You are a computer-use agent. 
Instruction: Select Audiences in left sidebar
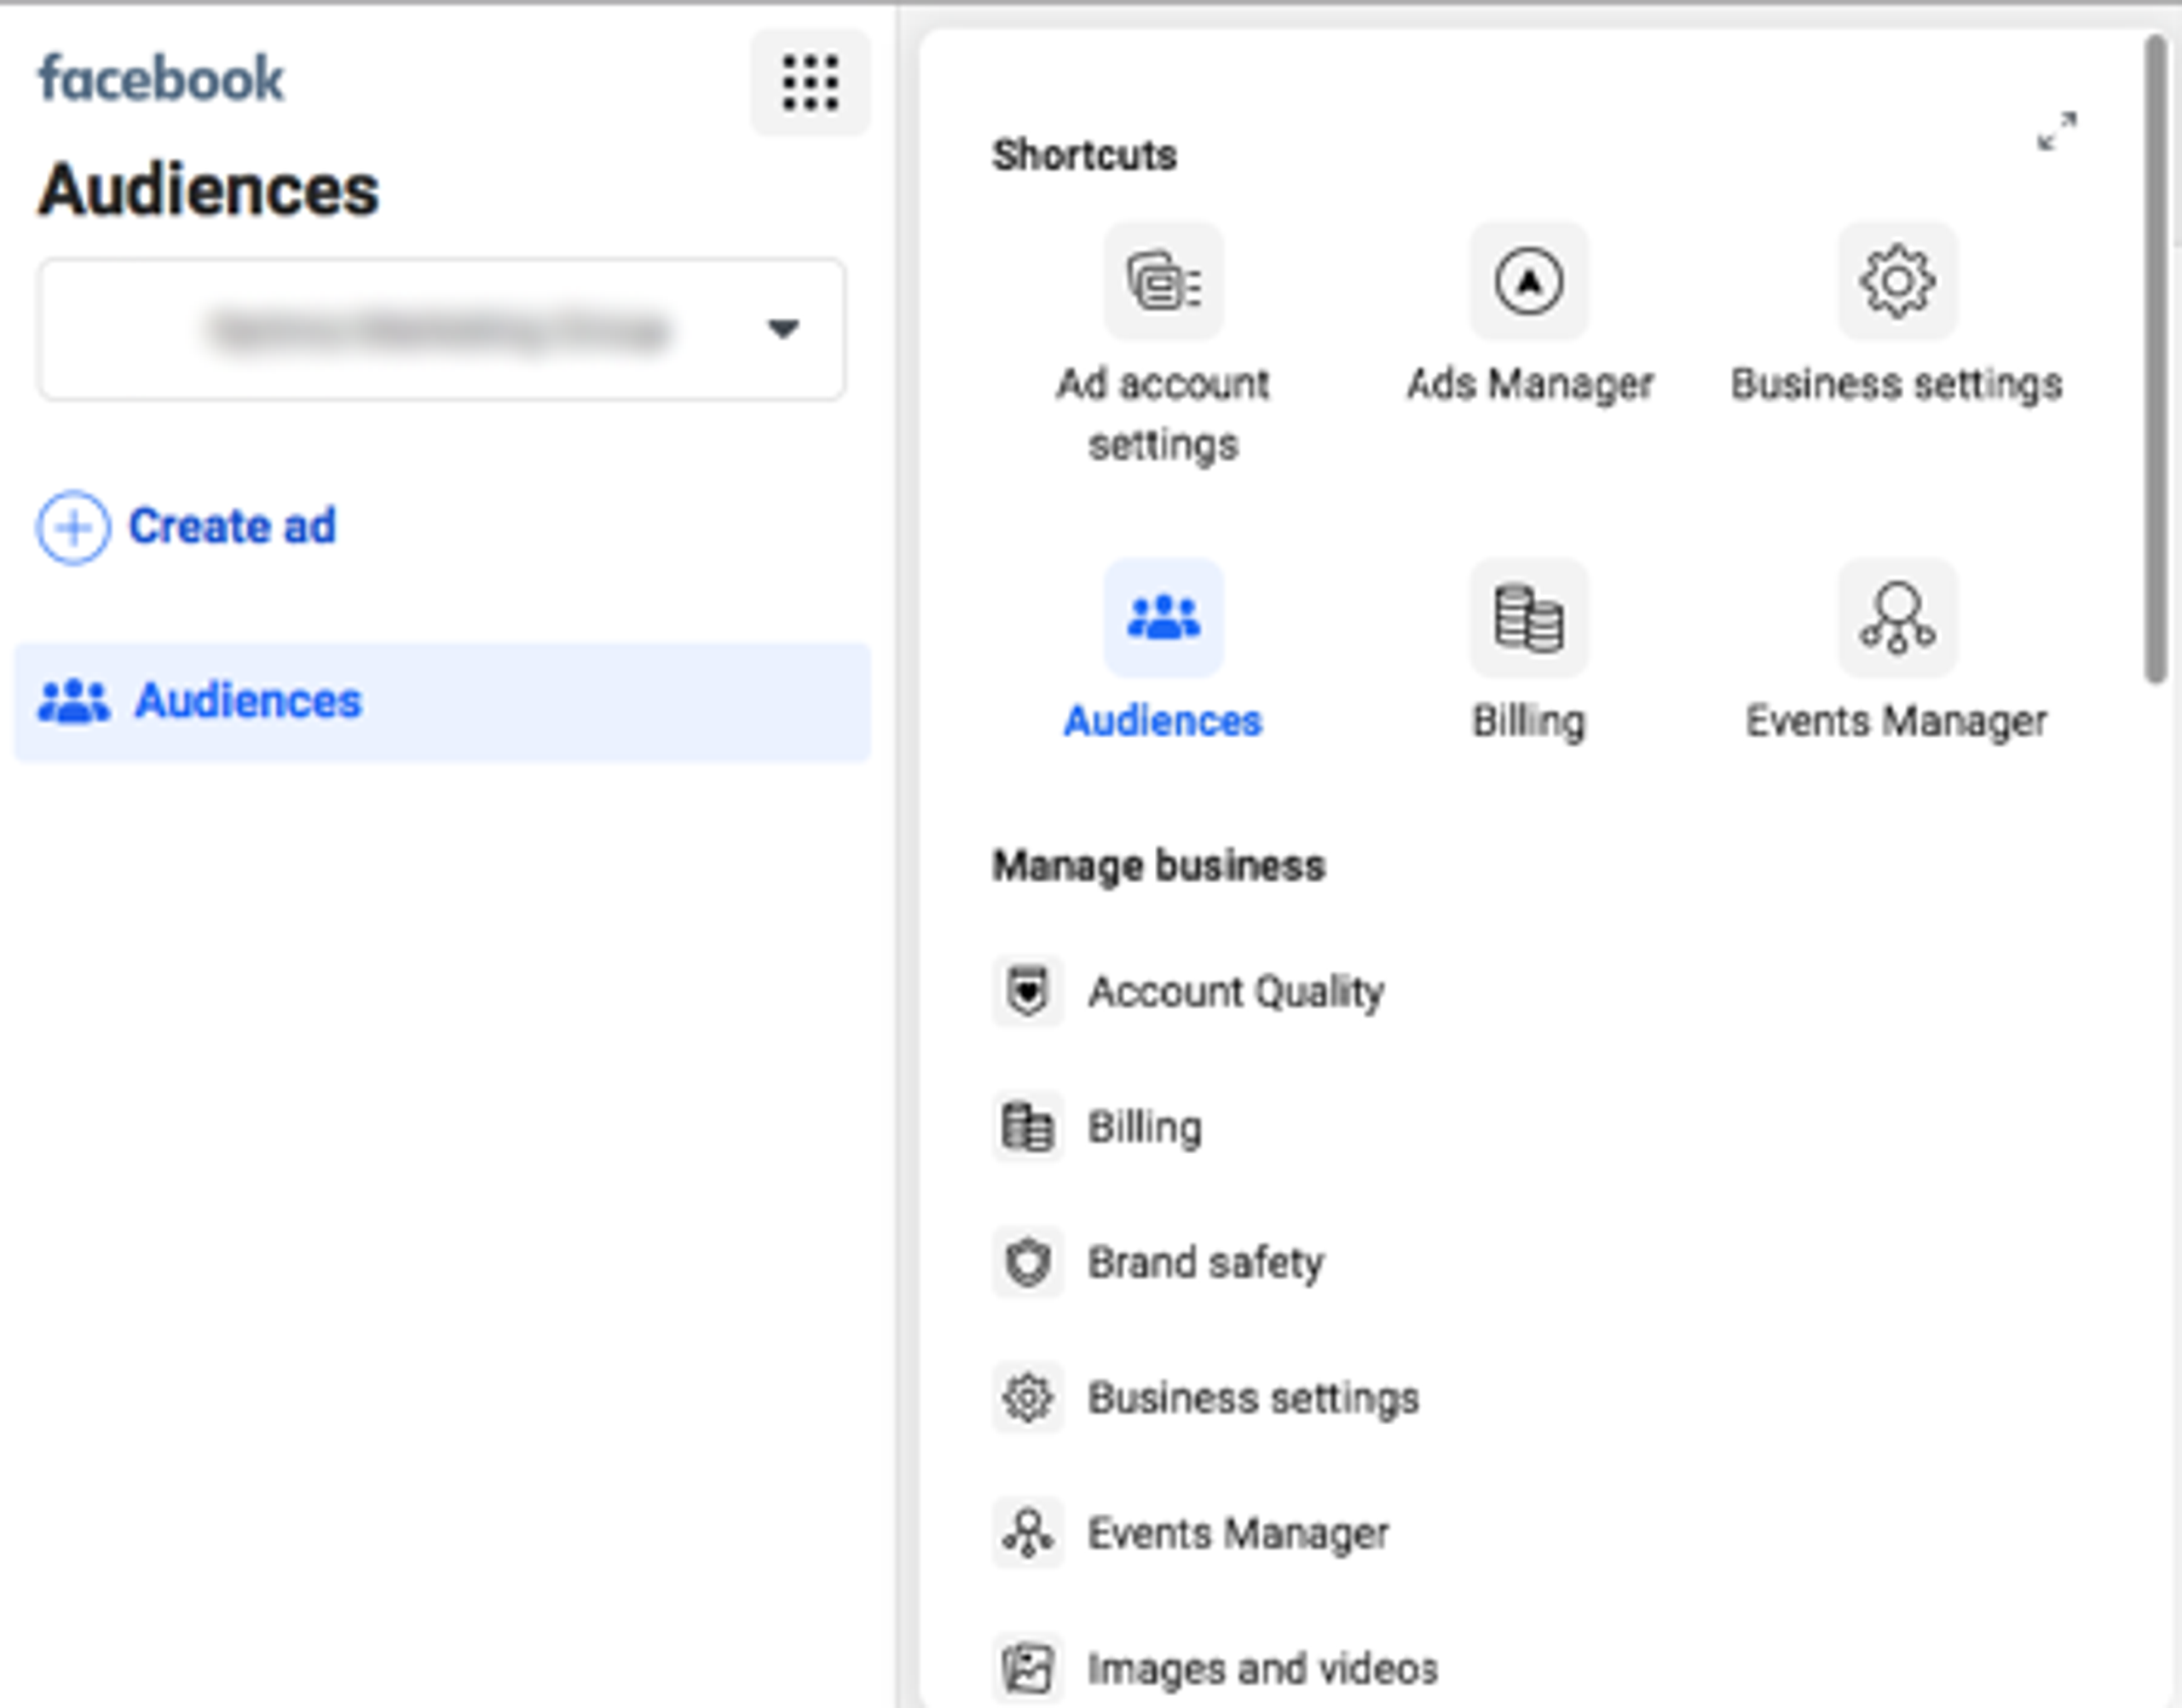(248, 701)
